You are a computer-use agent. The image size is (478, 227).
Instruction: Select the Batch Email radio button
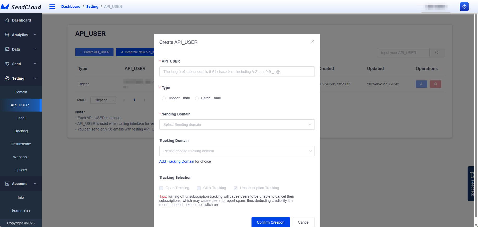(x=197, y=98)
